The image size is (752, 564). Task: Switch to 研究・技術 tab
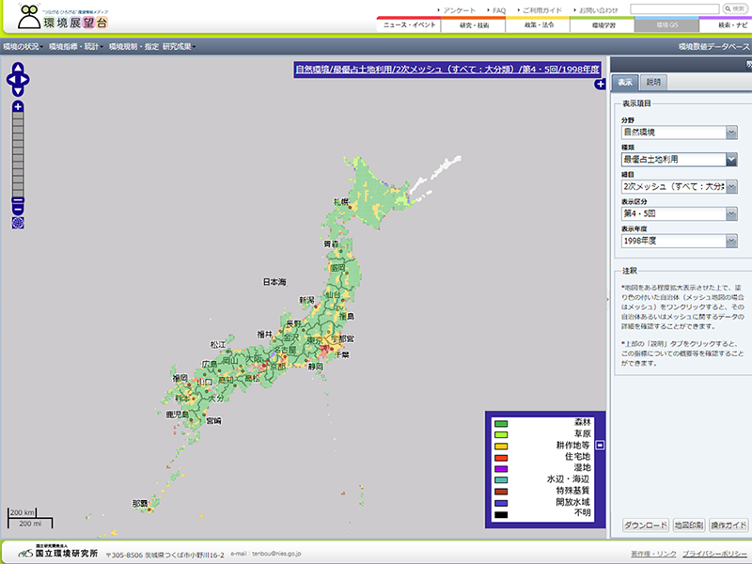point(474,24)
